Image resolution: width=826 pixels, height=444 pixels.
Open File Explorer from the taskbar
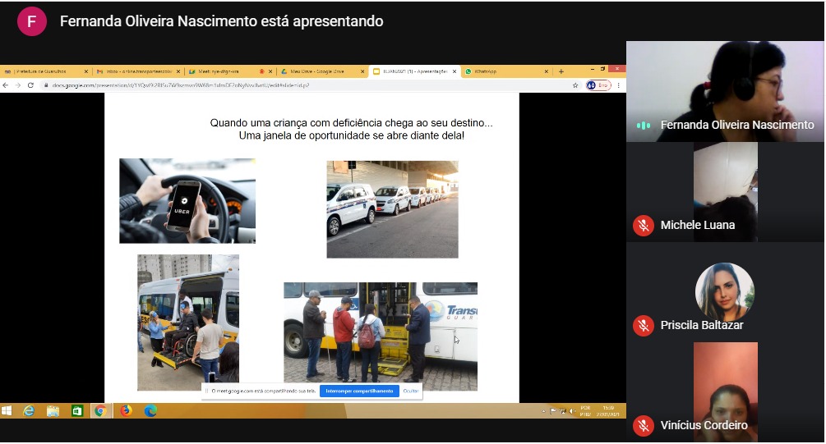53,410
